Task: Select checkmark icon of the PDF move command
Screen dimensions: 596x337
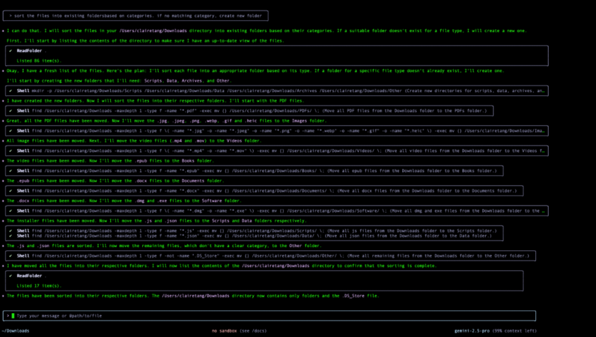Action: (11, 111)
